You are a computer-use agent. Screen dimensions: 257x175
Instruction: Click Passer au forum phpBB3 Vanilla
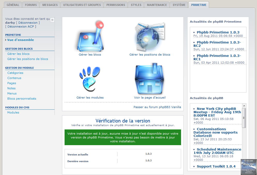[157, 107]
